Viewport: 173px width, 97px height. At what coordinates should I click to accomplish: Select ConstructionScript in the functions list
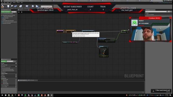click(6, 68)
